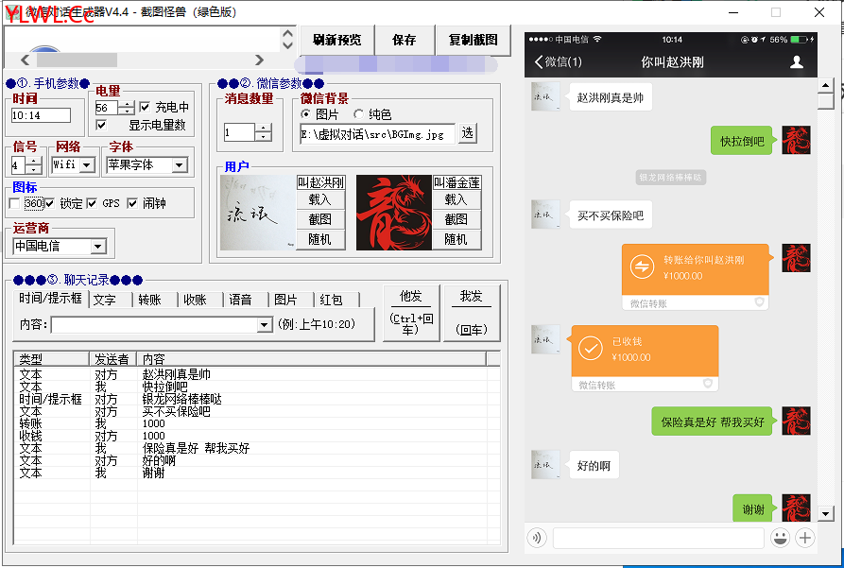The width and height of the screenshot is (844, 568).
Task: Click 随机 under the 叫潘金莲 user
Action: point(456,239)
